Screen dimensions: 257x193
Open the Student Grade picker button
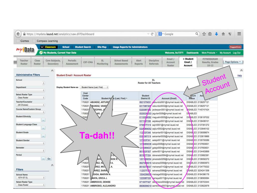(x=43, y=136)
